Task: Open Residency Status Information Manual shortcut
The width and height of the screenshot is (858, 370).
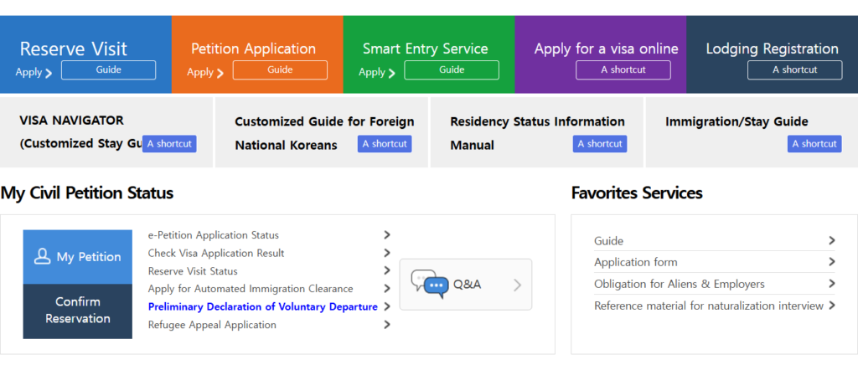Action: point(600,144)
